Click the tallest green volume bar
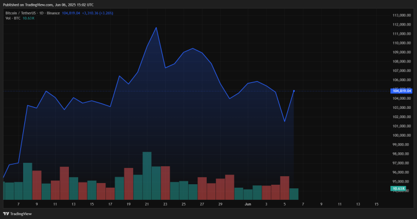The height and width of the screenshot is (219, 417). pyautogui.click(x=147, y=176)
